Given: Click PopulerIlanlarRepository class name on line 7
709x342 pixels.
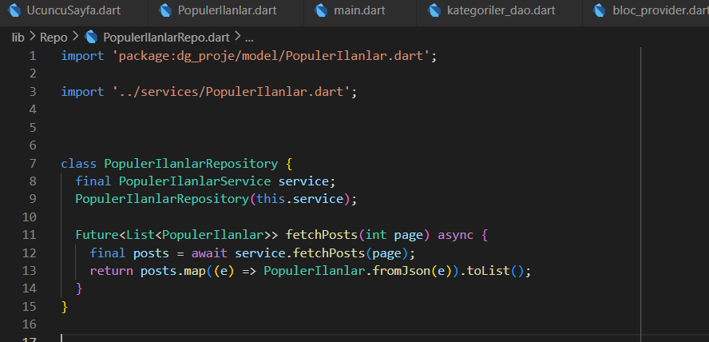Looking at the screenshot, I should pos(192,163).
